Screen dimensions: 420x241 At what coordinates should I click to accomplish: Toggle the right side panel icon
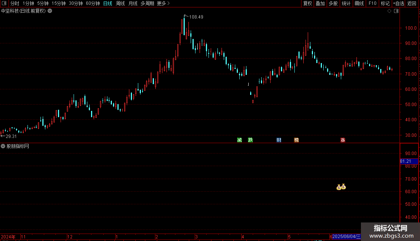[x=396, y=11]
